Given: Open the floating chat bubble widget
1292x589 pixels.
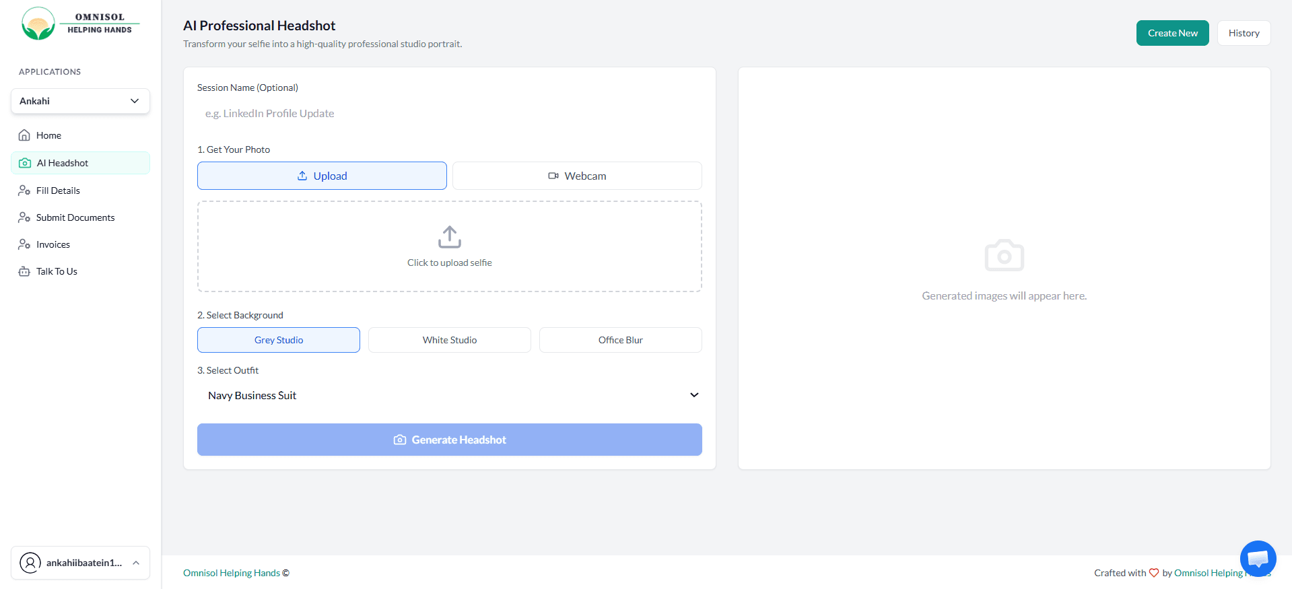Looking at the screenshot, I should [x=1258, y=559].
